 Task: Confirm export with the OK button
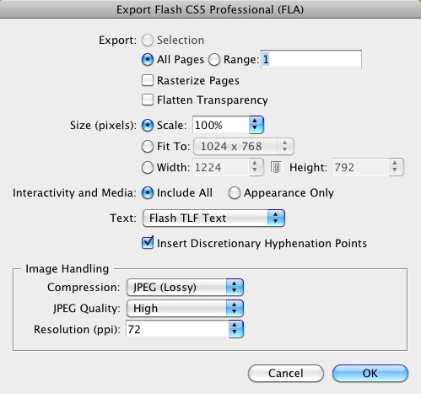pos(370,373)
